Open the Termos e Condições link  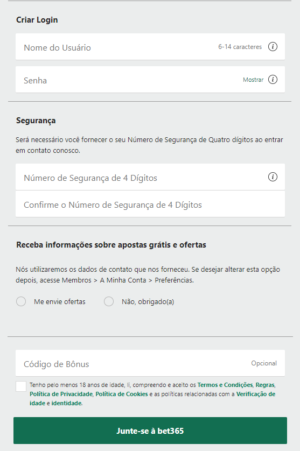coord(225,385)
